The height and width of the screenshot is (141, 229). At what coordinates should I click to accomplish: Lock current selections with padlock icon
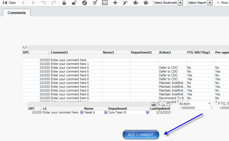[x=64, y=3]
